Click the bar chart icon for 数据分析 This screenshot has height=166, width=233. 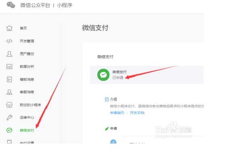[9, 67]
